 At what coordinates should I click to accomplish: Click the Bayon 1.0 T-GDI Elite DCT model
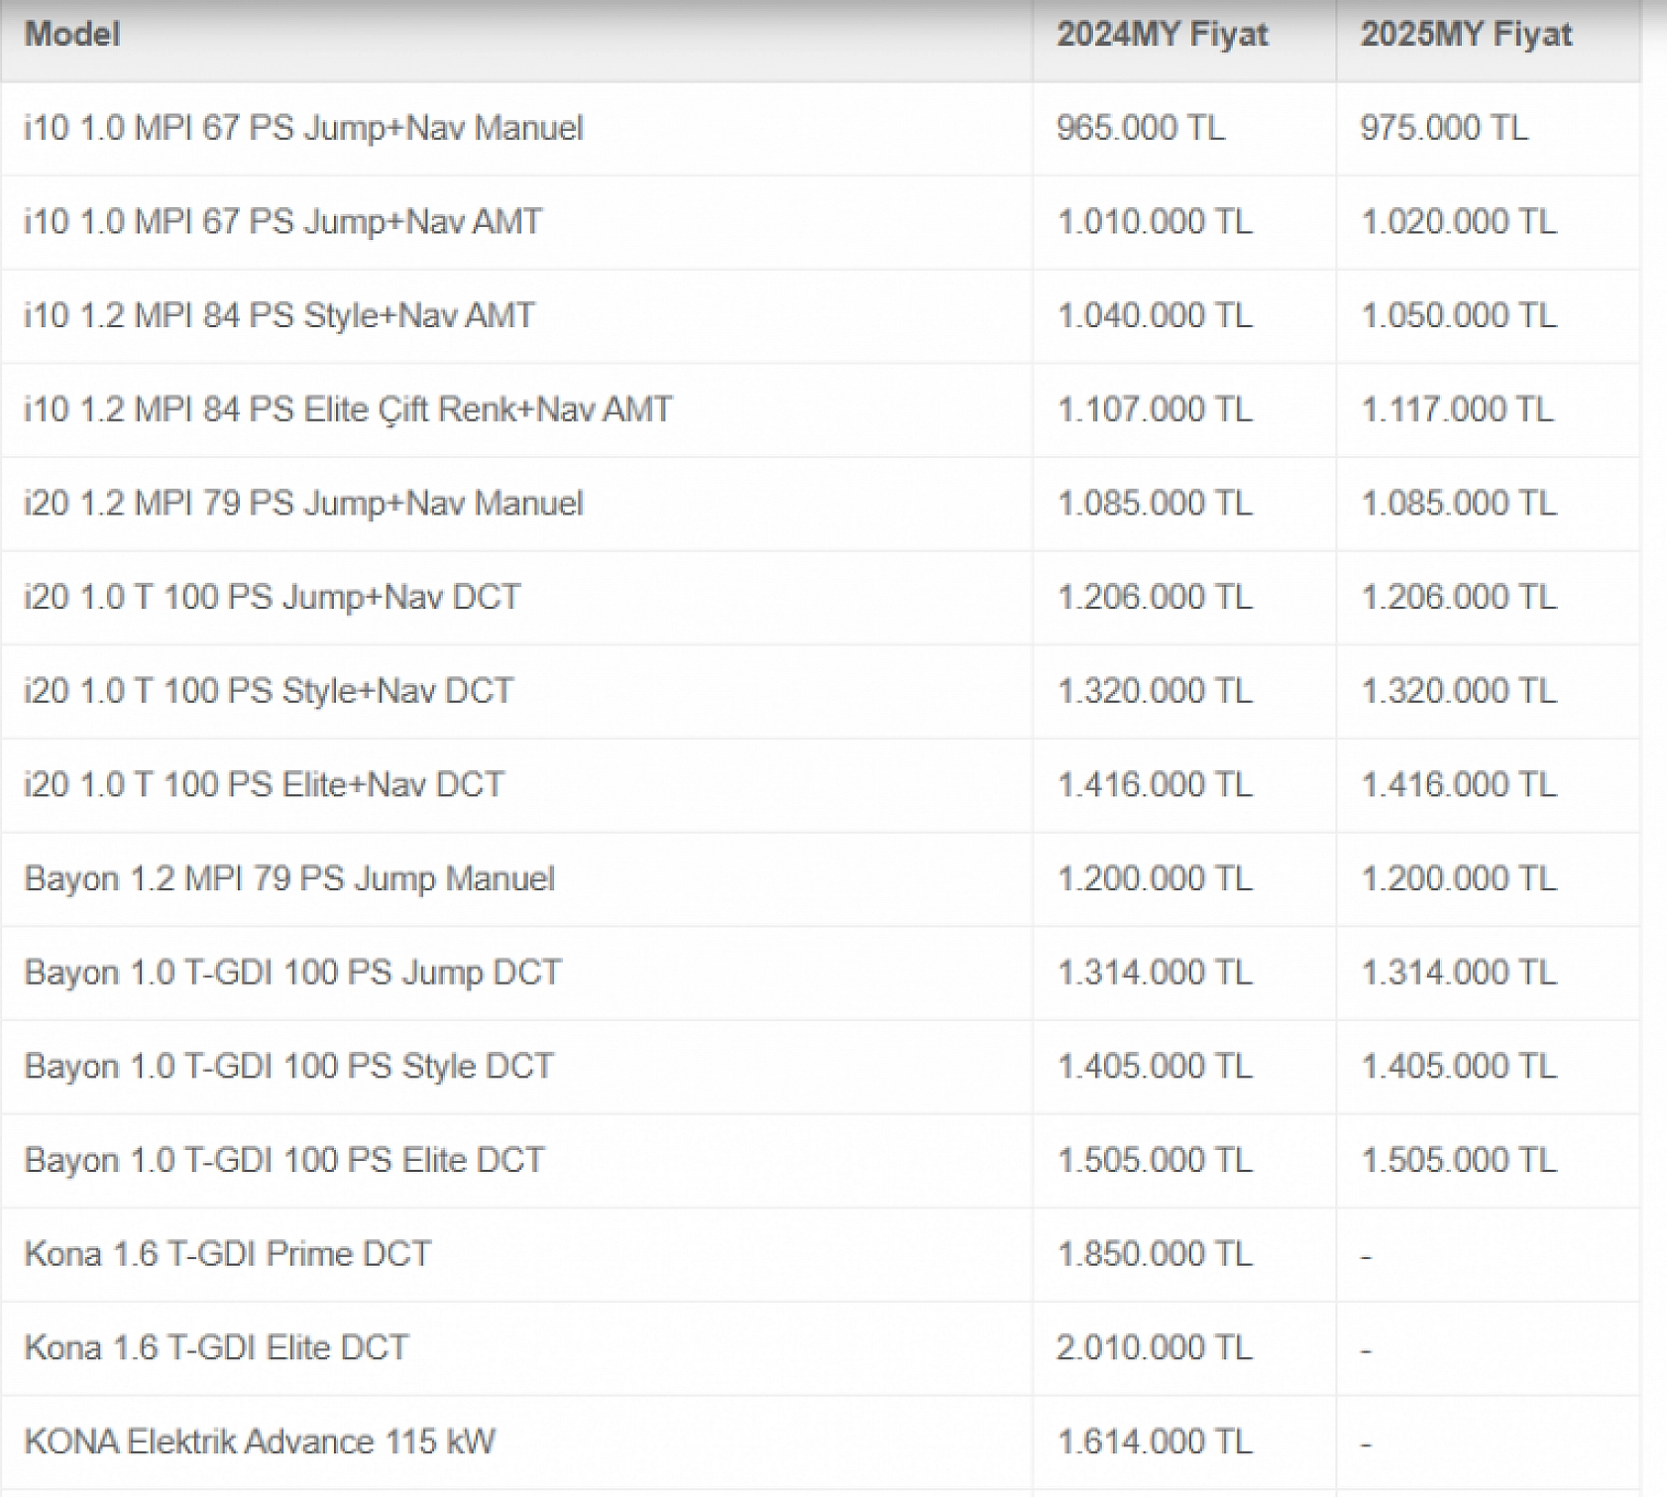coord(283,1160)
